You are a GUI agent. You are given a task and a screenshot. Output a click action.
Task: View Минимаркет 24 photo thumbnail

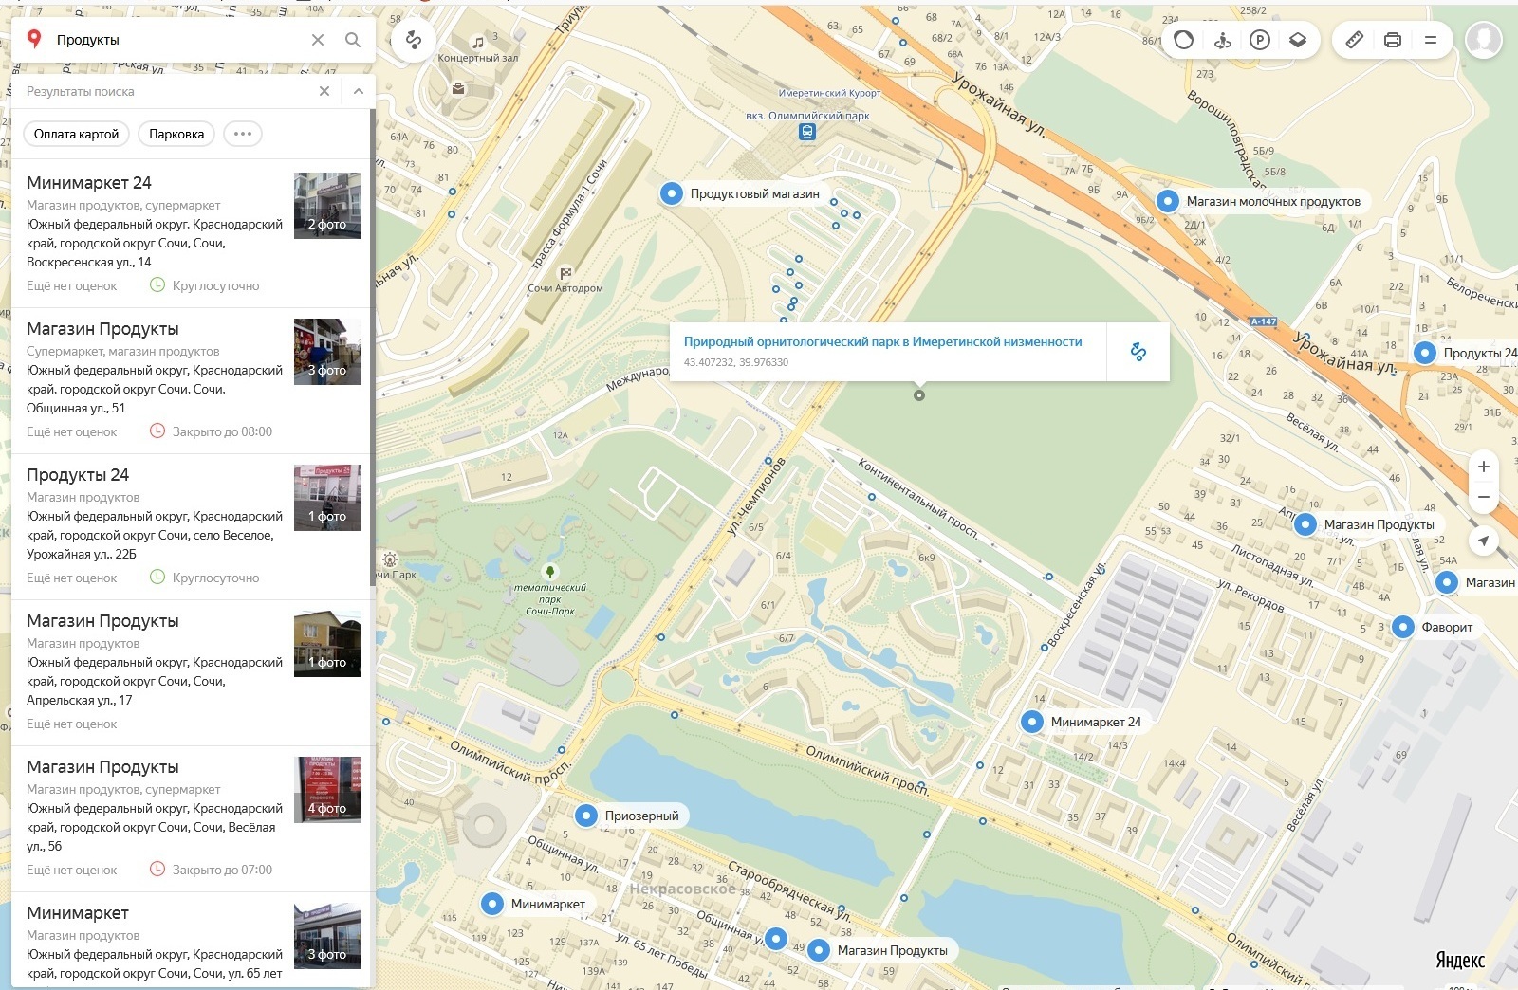pyautogui.click(x=327, y=205)
